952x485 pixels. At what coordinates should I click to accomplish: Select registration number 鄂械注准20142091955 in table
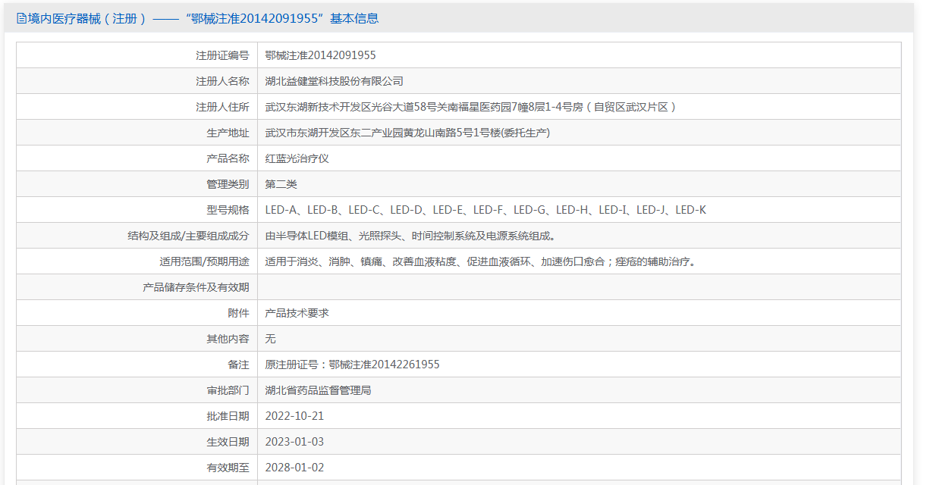point(320,55)
